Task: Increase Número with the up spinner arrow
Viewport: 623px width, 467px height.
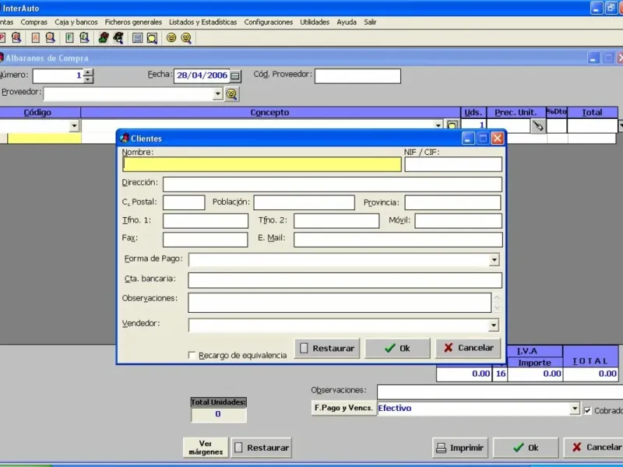Action: 88,72
